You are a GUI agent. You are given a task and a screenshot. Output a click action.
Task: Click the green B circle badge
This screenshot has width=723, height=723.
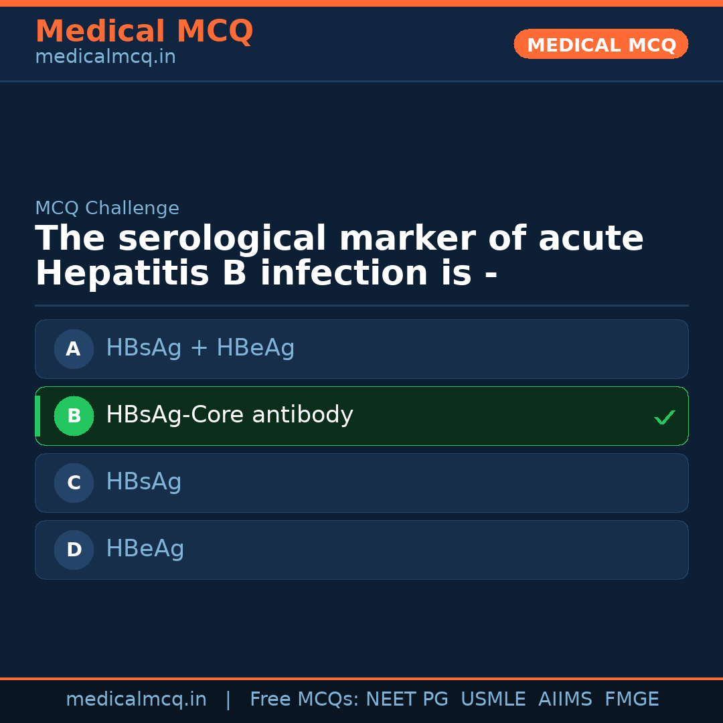74,416
